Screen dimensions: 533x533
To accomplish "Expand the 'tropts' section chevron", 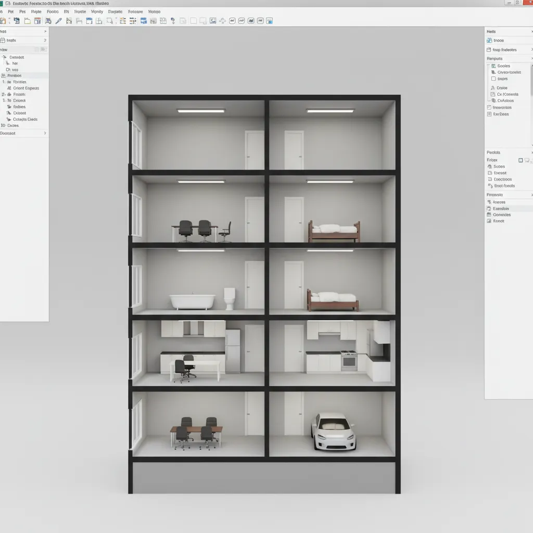I will 45,40.
